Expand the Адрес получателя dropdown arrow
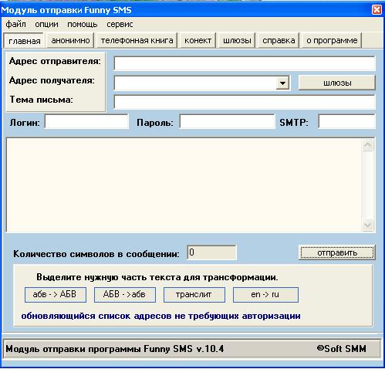Viewport: 385px width, 369px height. click(282, 83)
